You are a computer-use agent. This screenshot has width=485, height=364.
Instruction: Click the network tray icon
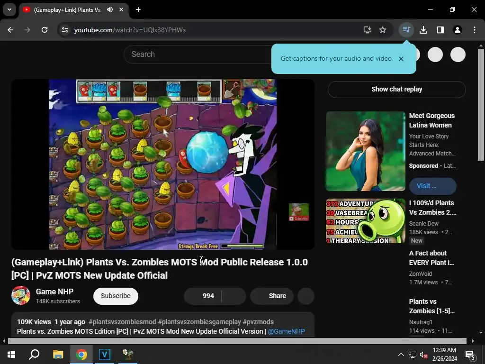tap(413, 355)
